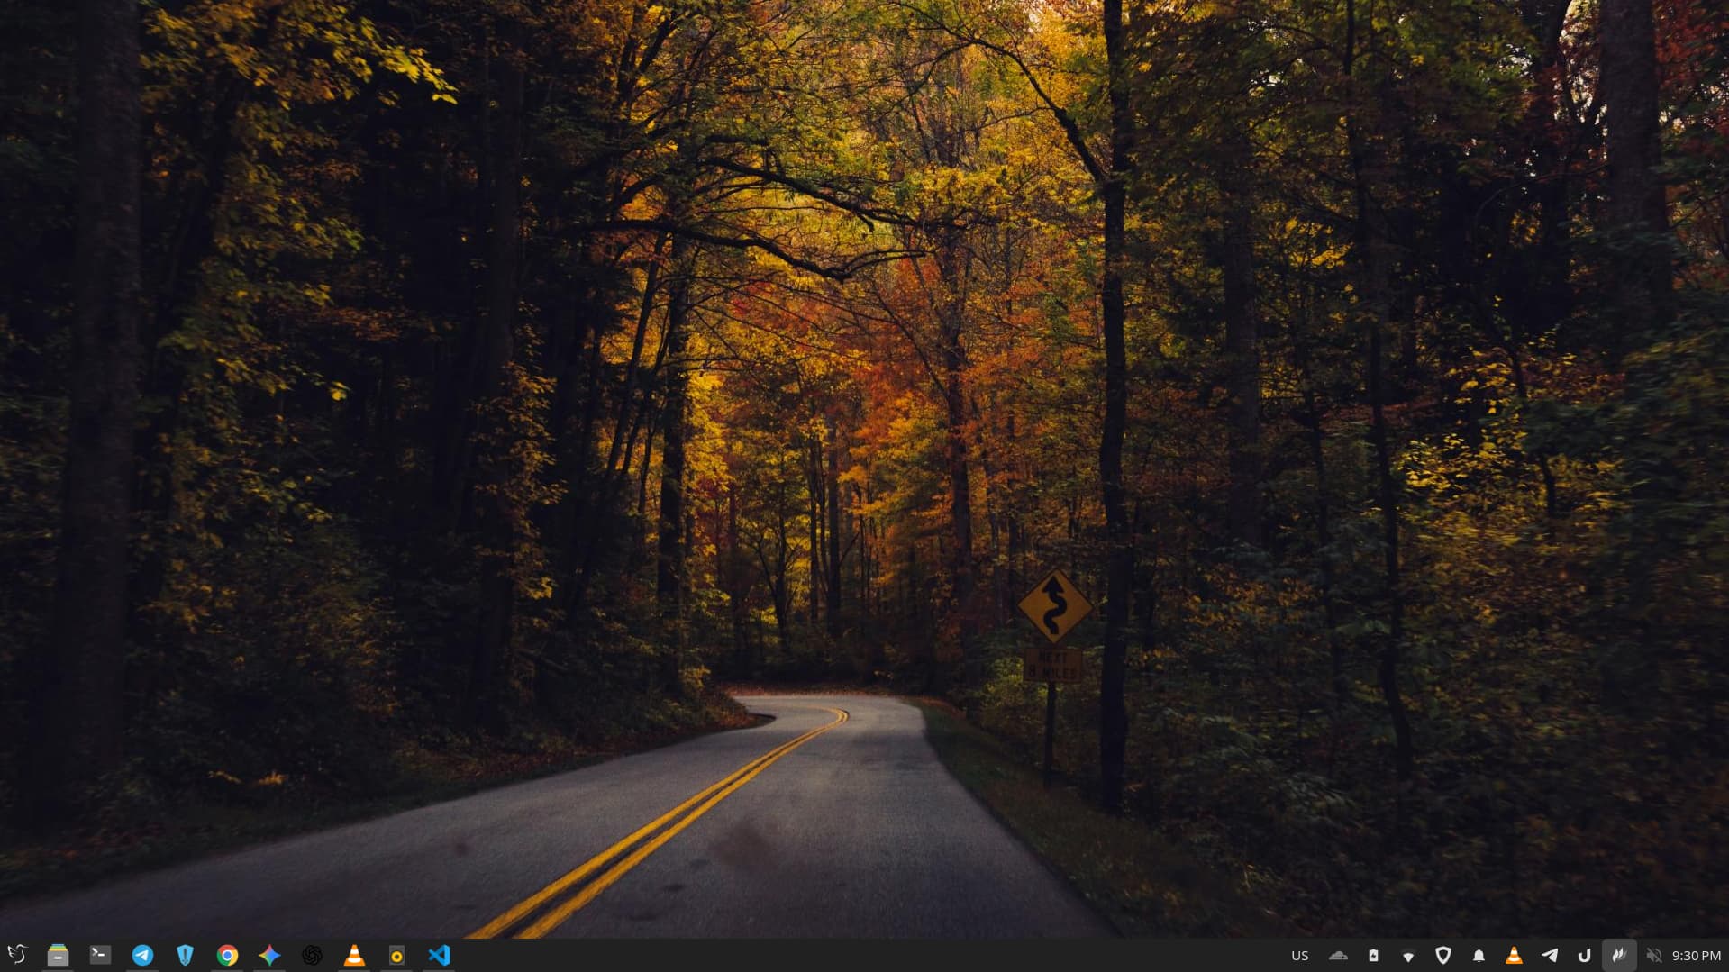Click the shield outline tray icon
Viewport: 1729px width, 972px height.
[x=1443, y=956]
